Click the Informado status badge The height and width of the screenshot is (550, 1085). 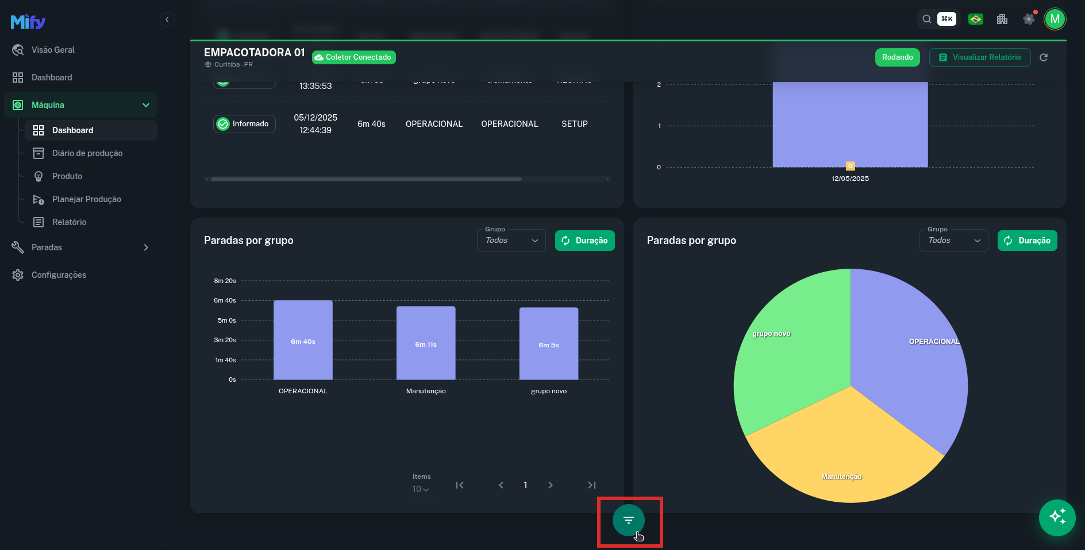point(244,124)
